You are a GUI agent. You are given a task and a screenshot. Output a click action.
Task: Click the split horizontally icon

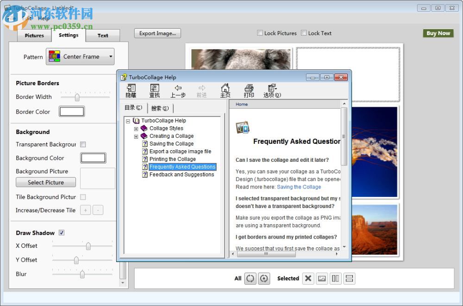(350, 278)
